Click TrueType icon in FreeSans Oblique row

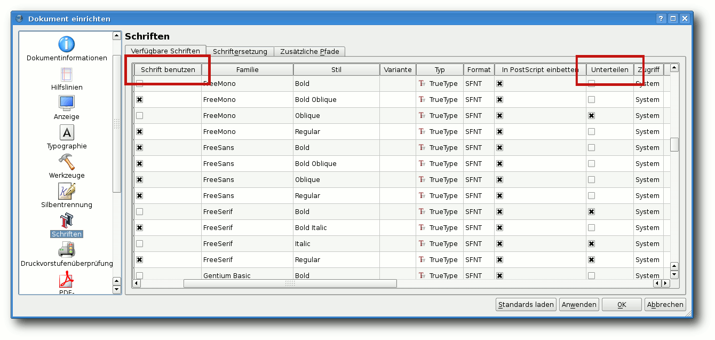pos(422,179)
